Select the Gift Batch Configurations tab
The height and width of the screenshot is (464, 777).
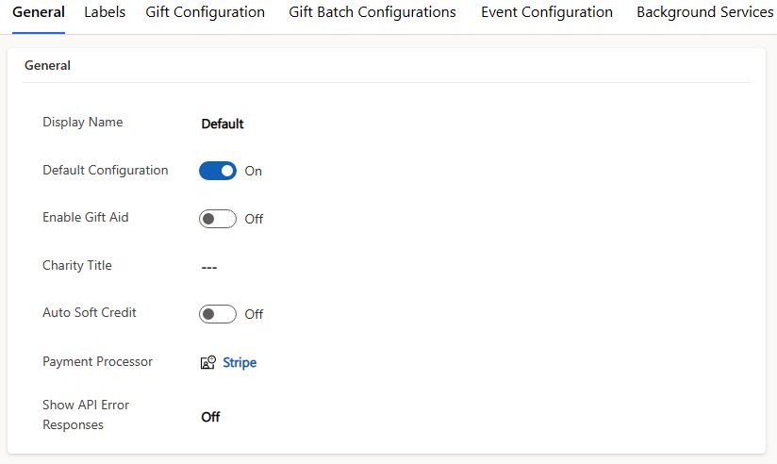click(372, 12)
